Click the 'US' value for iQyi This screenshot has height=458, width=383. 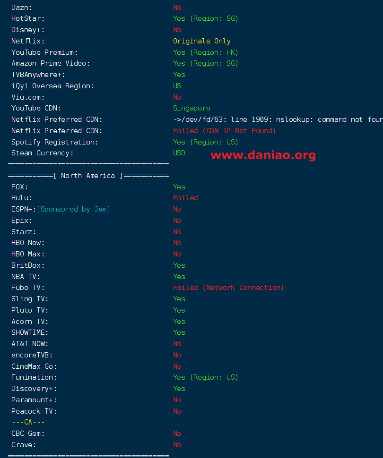177,86
